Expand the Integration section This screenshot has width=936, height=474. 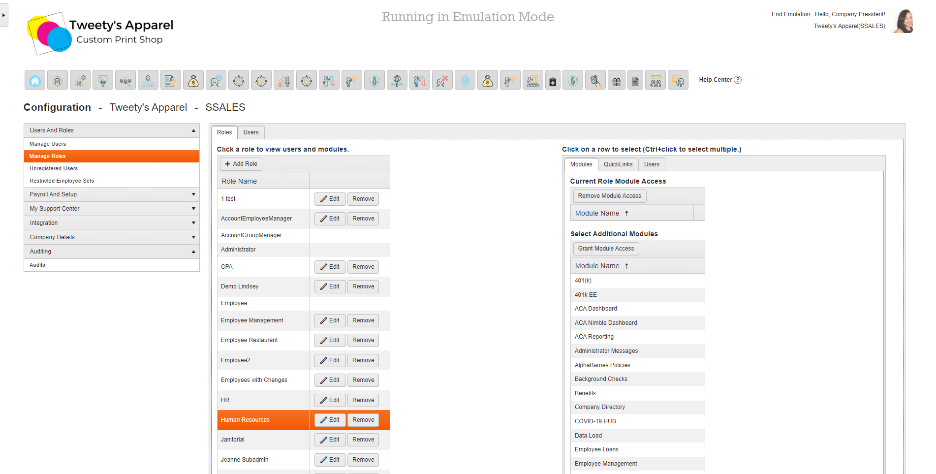click(x=193, y=223)
